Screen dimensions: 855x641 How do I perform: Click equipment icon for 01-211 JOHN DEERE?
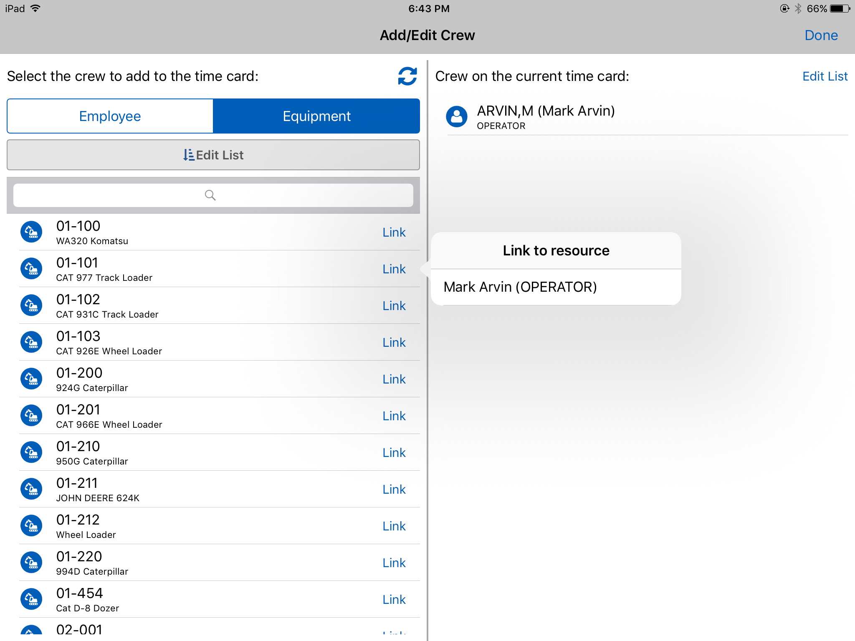(31, 489)
